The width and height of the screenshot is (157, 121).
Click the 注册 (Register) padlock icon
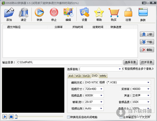pos(128,12)
